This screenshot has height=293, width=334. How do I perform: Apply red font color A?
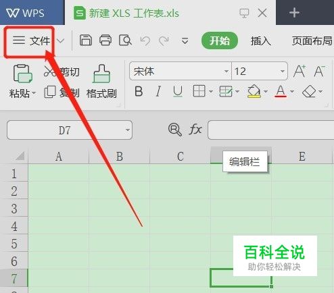(x=281, y=91)
